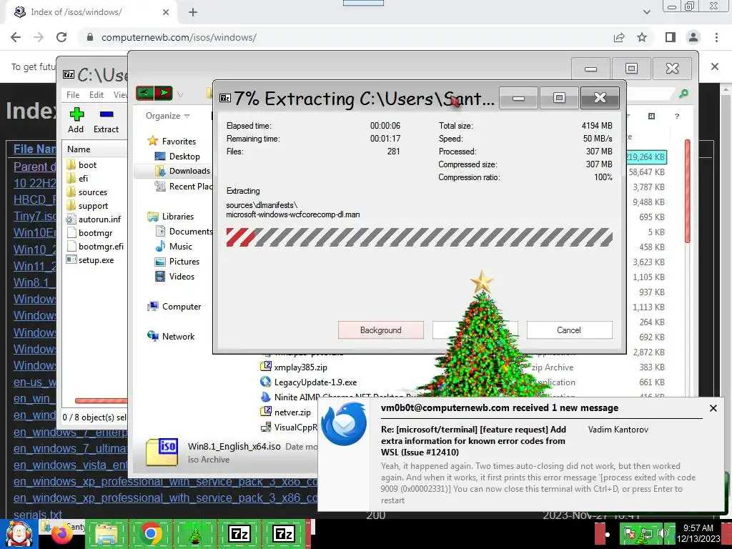The image size is (732, 549).
Task: Open the serials.txt link on webpage
Action: [x=37, y=514]
